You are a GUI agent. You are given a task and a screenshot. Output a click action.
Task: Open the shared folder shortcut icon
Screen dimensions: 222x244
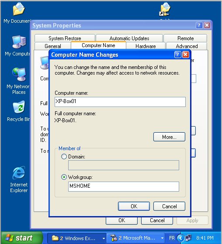165,9
